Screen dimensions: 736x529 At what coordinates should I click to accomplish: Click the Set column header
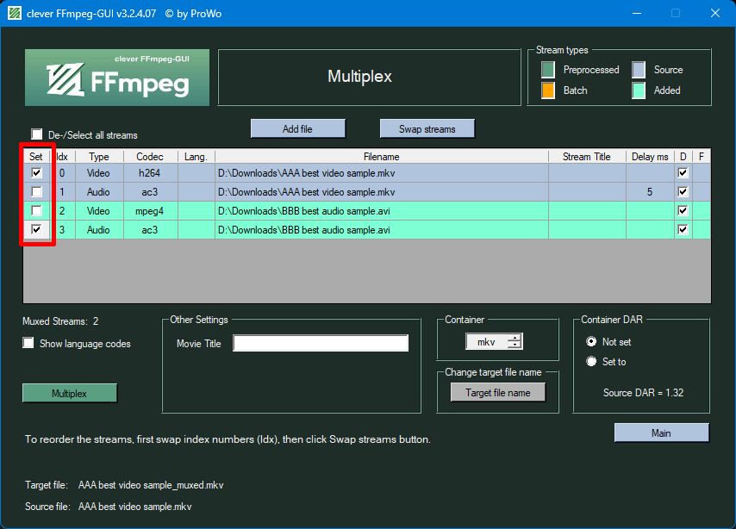pos(36,156)
